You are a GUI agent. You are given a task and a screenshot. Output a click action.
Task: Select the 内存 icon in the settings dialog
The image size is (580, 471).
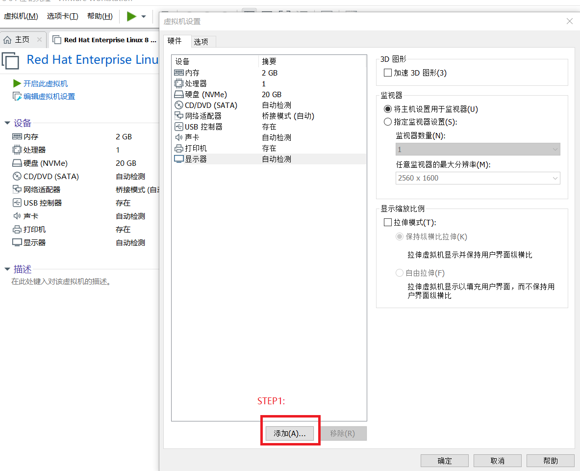tap(179, 73)
